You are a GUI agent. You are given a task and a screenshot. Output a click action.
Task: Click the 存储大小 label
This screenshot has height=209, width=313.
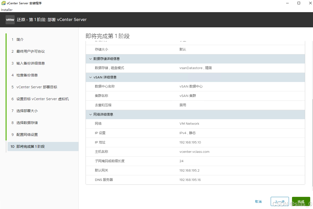(102, 49)
